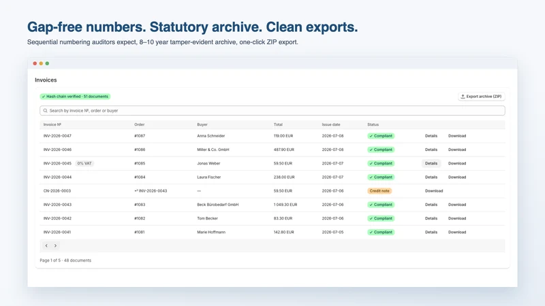Viewport: 545px width, 306px height.
Task: Click Compliant badge for Marie Hoffmann
Action: (x=381, y=232)
